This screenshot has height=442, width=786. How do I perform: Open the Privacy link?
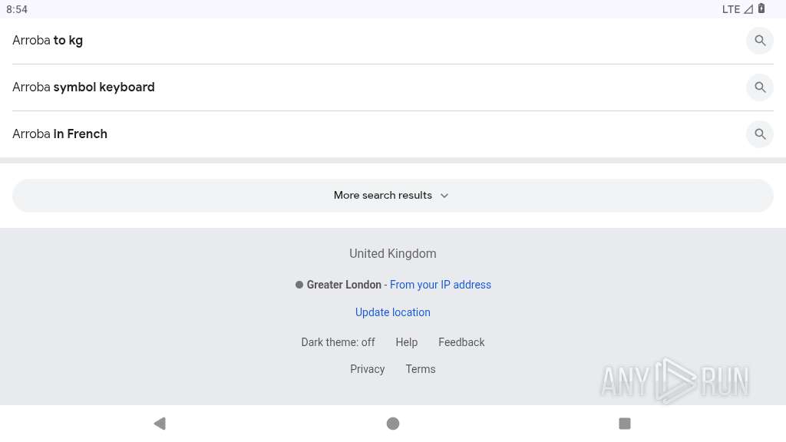pos(367,369)
